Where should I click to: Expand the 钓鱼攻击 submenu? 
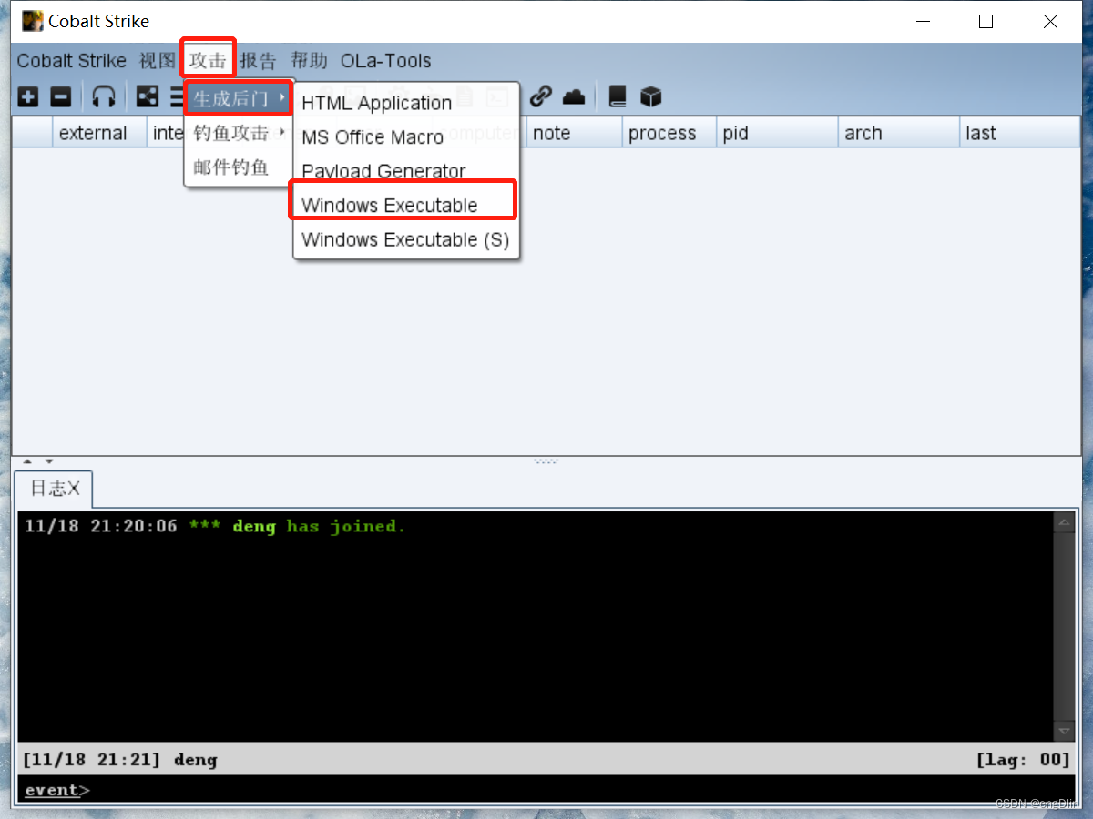pos(239,133)
